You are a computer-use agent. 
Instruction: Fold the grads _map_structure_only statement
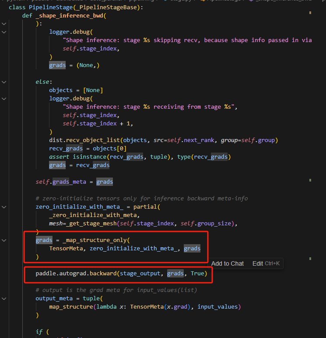4,240
